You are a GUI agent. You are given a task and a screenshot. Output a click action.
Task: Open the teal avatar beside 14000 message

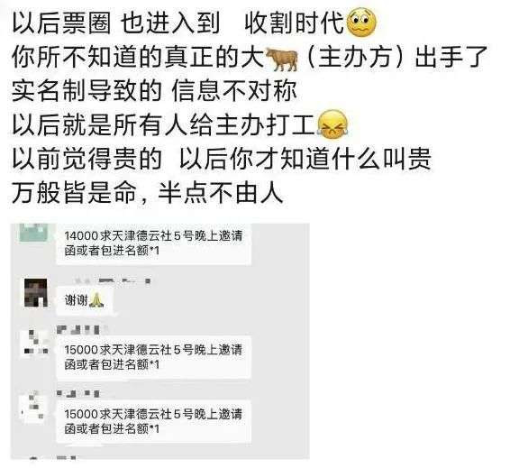pyautogui.click(x=33, y=233)
